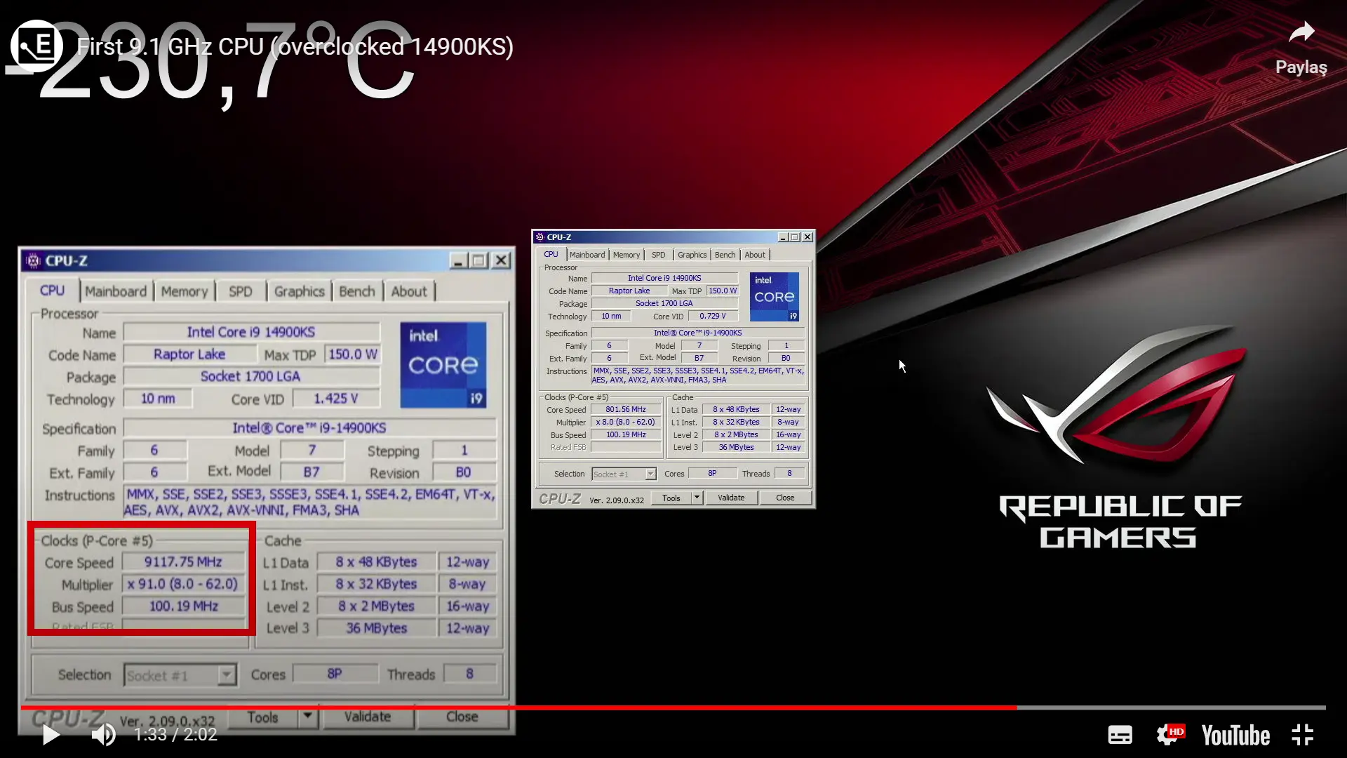This screenshot has height=758, width=1347.
Task: Click Intel Core i9 logo in large CPU-Z
Action: click(443, 365)
